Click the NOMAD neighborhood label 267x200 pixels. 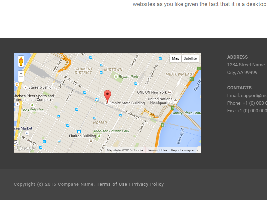pos(100,123)
